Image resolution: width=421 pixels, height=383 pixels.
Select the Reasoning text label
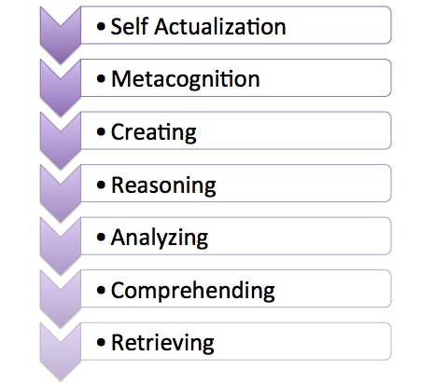click(x=163, y=185)
